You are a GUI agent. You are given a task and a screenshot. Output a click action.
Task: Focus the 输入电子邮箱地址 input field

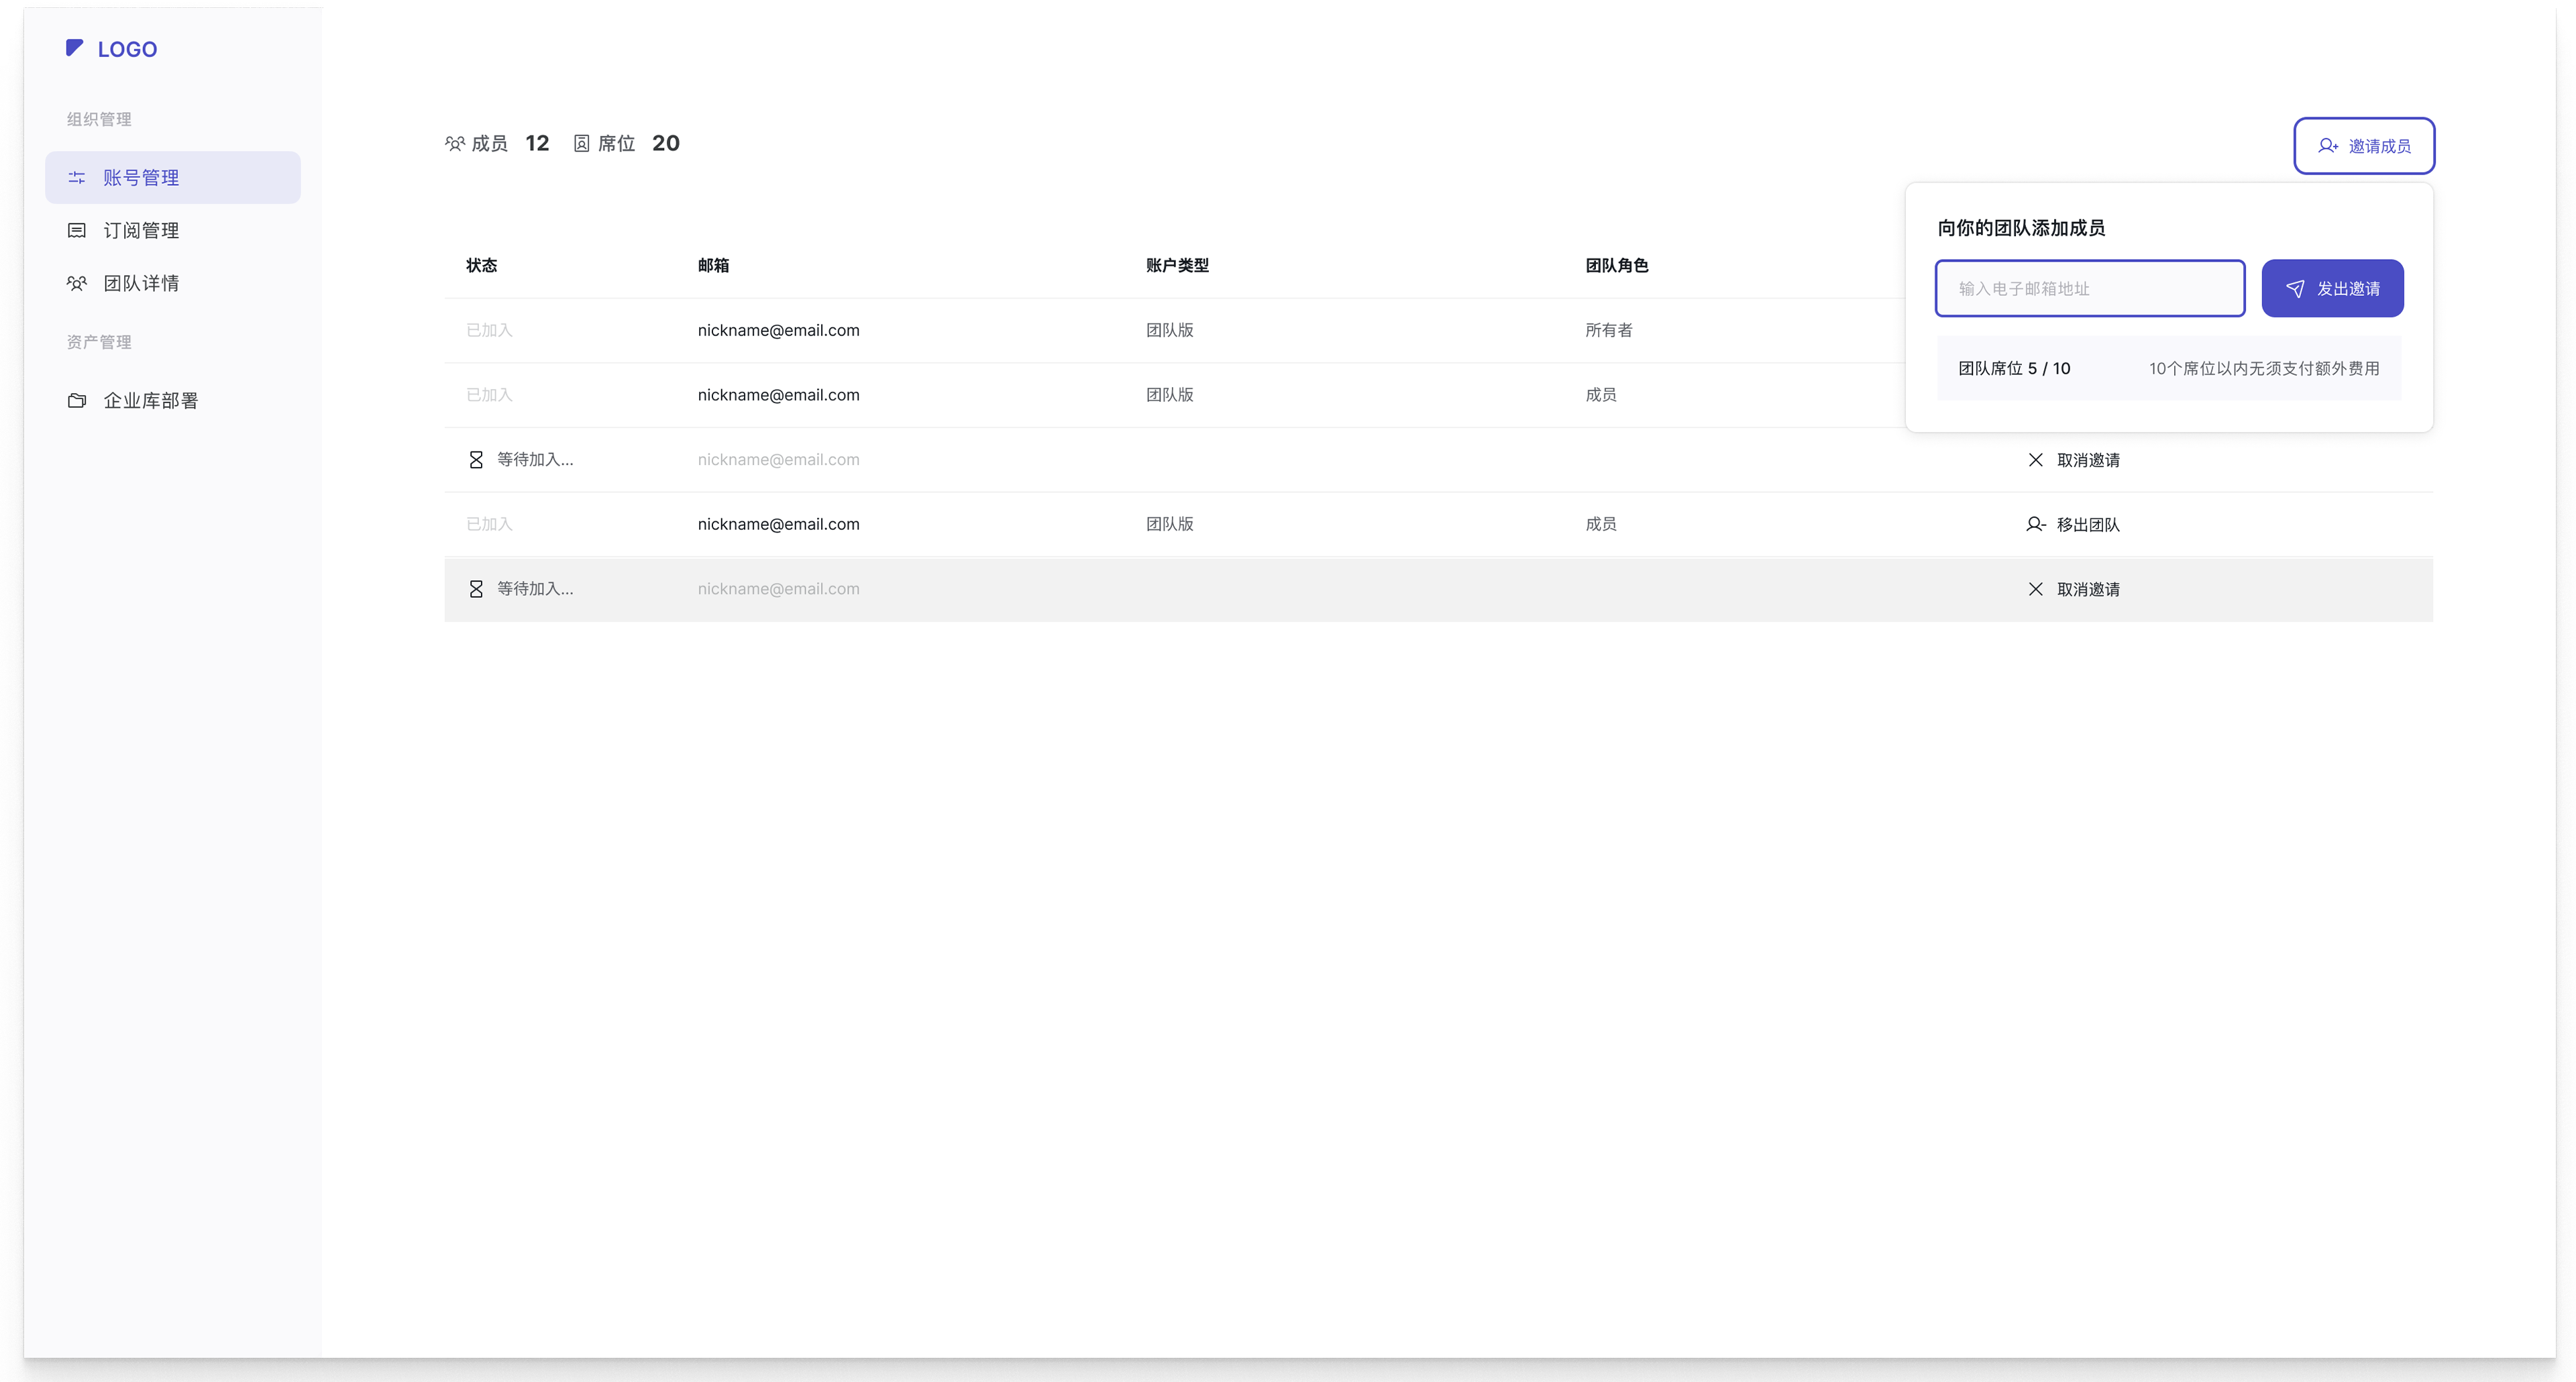pyautogui.click(x=2090, y=288)
